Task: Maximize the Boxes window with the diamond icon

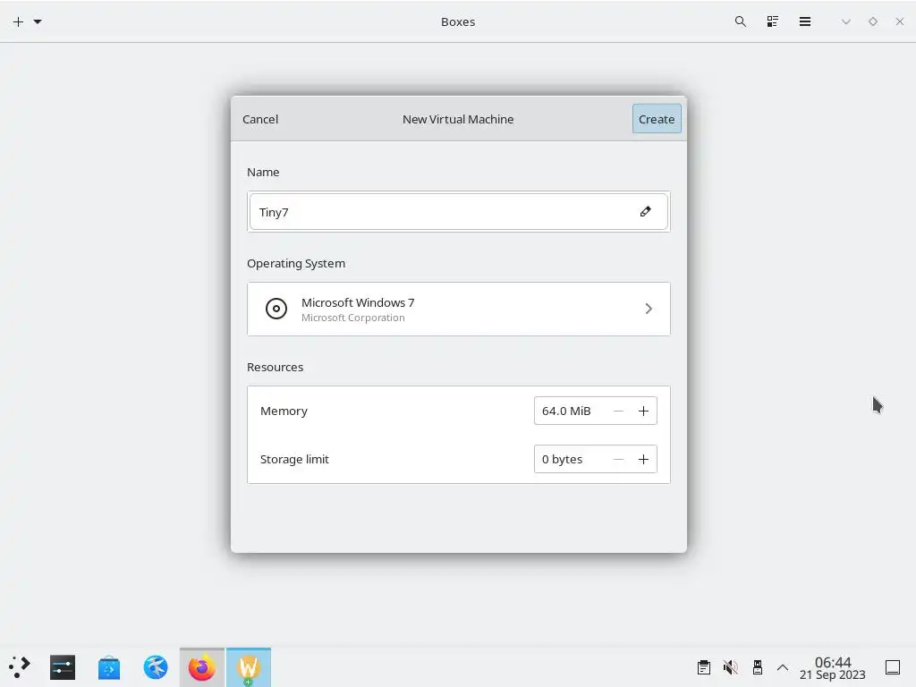Action: [x=873, y=21]
